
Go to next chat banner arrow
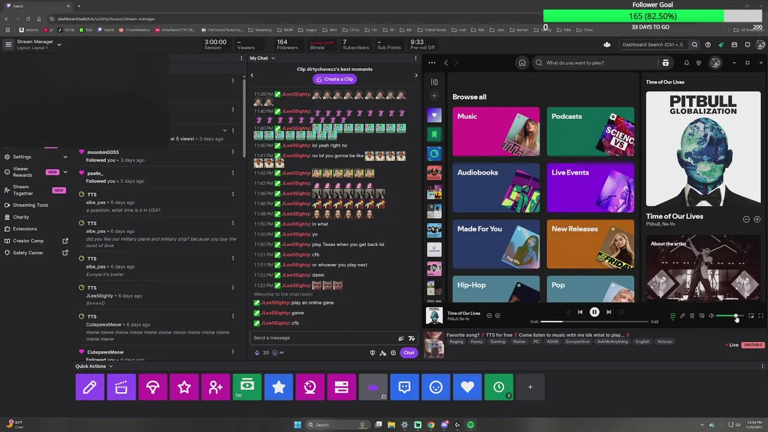[x=416, y=75]
